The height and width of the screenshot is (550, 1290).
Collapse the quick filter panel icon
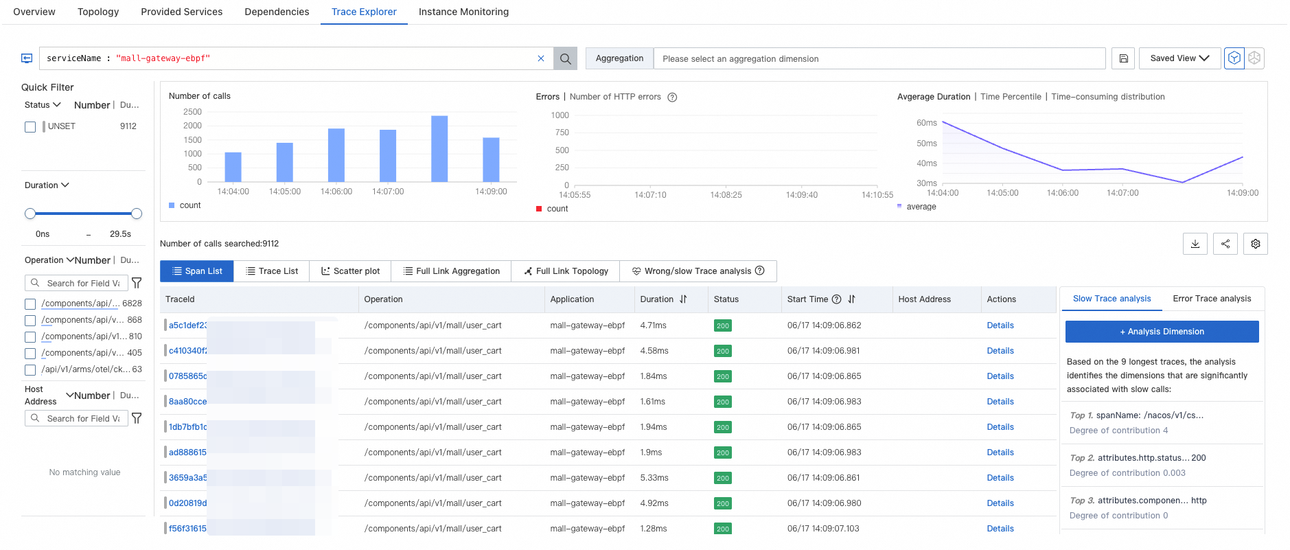(x=27, y=58)
